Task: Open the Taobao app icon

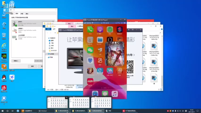Action: [x=120, y=71]
